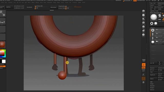Viewport: 164px width, 92px height.
Task: Click the All High button
Action: 161,70
